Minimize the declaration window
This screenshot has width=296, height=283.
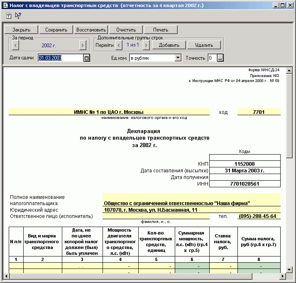[276, 5]
